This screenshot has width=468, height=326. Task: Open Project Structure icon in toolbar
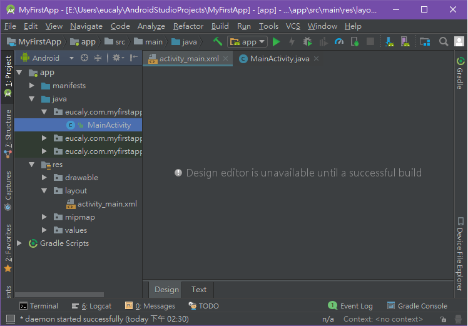425,42
